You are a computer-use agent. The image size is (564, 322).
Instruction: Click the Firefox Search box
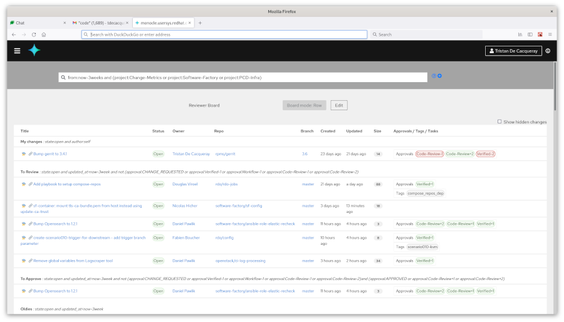pyautogui.click(x=426, y=34)
